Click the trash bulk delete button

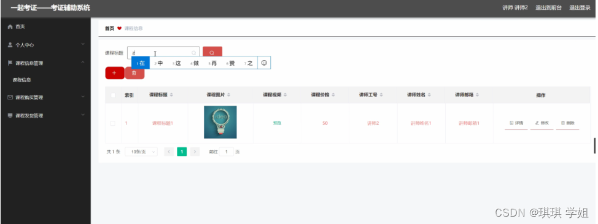(134, 73)
